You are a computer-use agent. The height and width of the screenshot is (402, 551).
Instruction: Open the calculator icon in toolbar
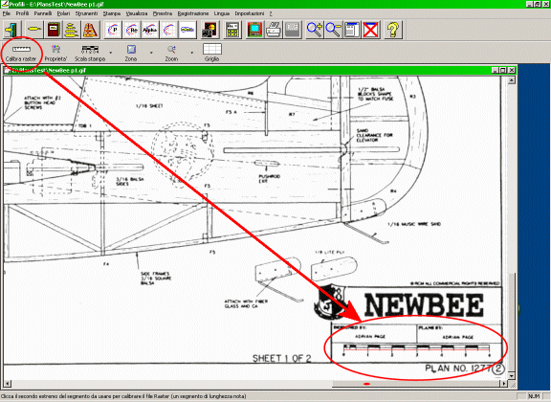click(x=232, y=30)
